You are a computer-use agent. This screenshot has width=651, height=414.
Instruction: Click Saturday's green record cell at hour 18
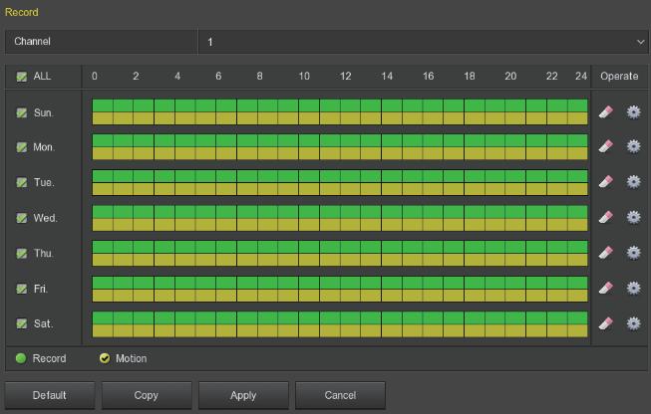[x=475, y=317]
